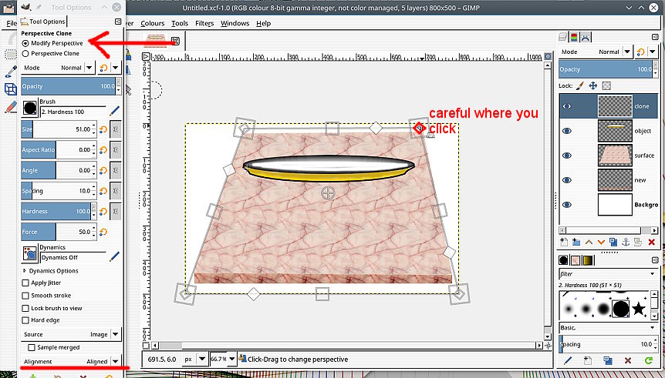Expand the Dynamics Options section
The width and height of the screenshot is (665, 378).
pos(25,271)
